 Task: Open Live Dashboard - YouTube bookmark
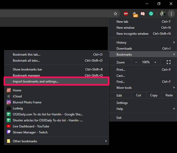pyautogui.click(x=57, y=126)
